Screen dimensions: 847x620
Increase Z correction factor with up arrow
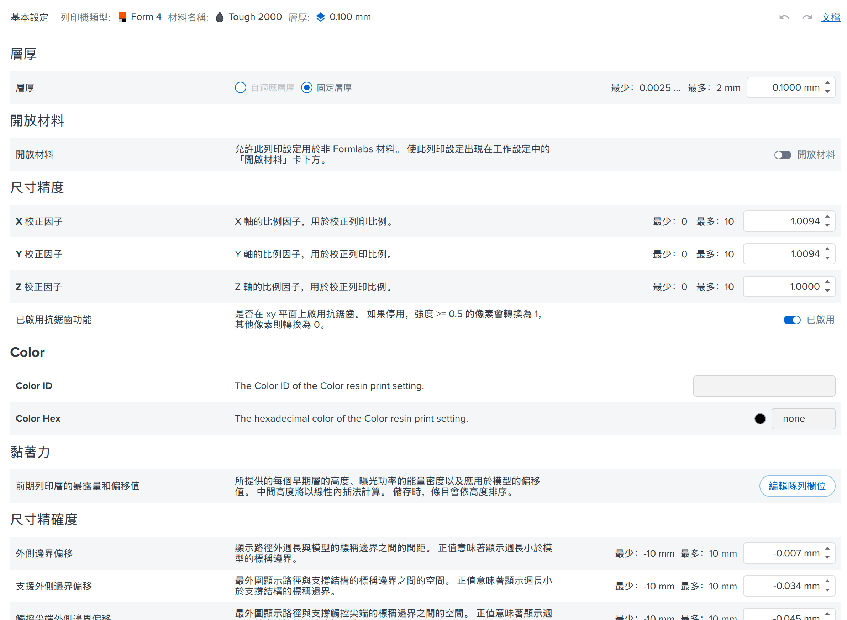click(827, 282)
